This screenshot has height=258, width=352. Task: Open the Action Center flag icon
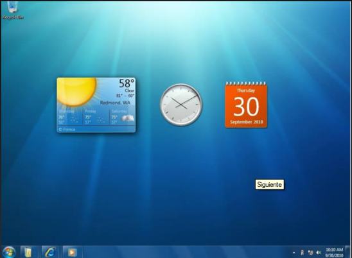[x=302, y=253]
